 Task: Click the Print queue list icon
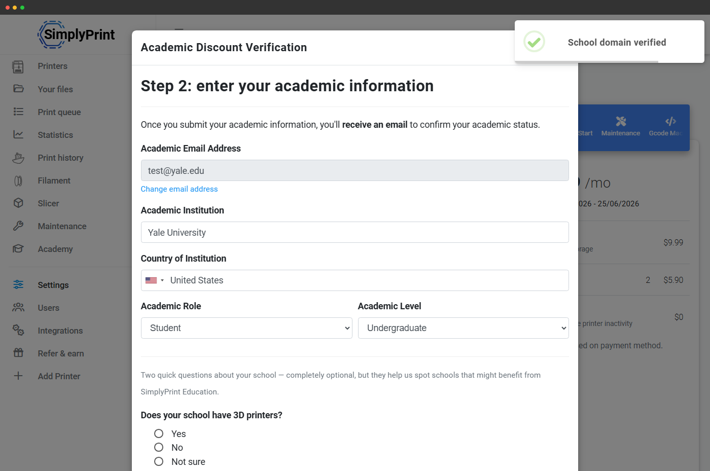pyautogui.click(x=18, y=112)
